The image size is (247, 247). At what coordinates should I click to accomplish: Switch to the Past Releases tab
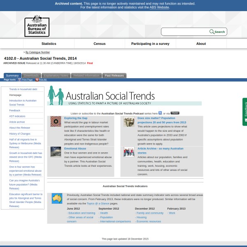coord(114,75)
